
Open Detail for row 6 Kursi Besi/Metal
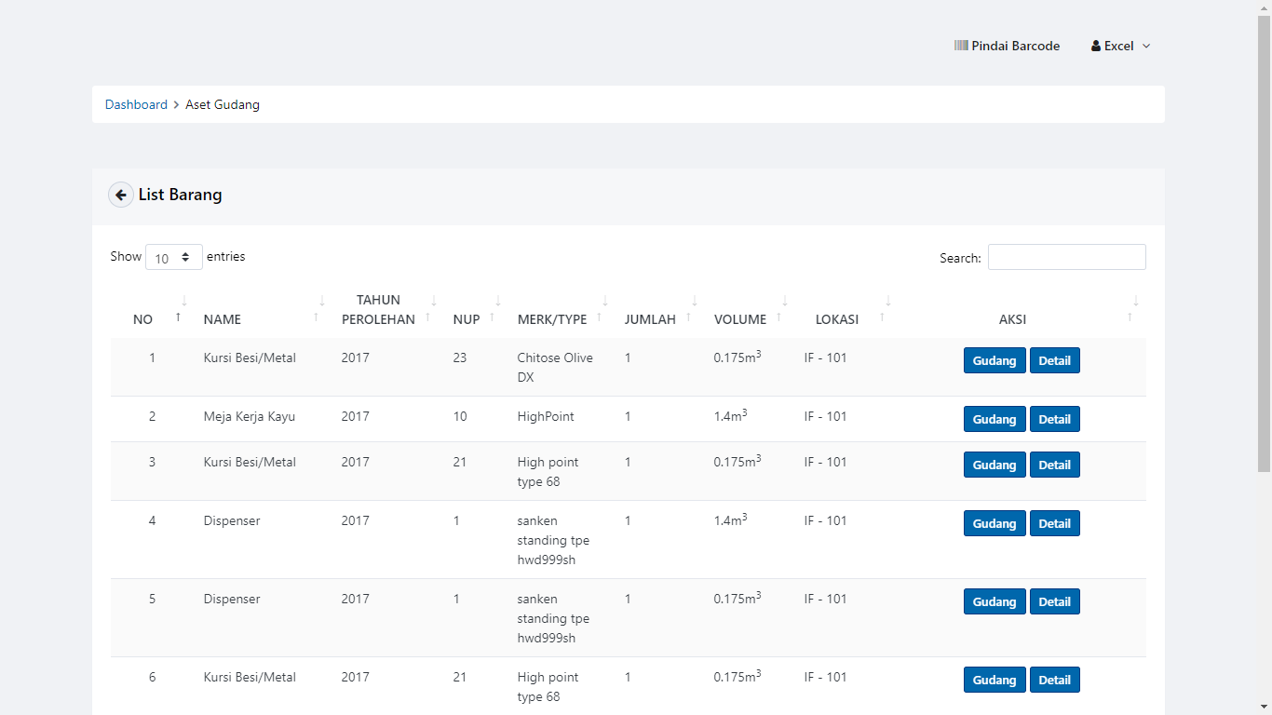[x=1055, y=680]
